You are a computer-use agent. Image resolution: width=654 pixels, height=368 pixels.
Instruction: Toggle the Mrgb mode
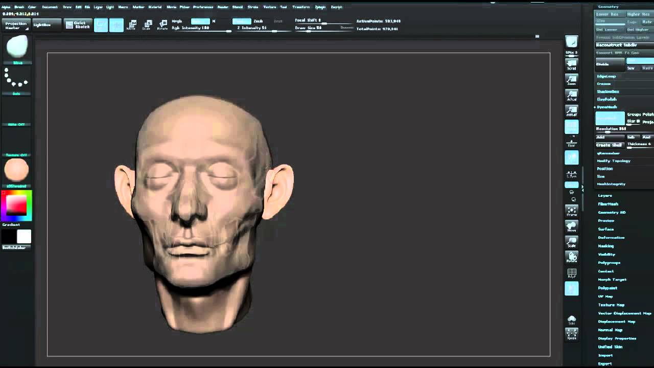pos(177,21)
